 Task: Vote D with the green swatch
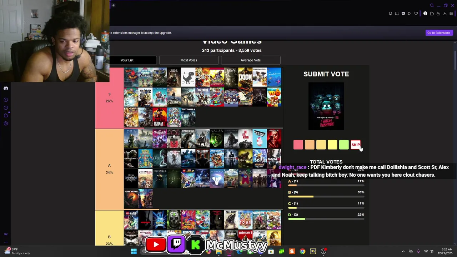(x=344, y=145)
